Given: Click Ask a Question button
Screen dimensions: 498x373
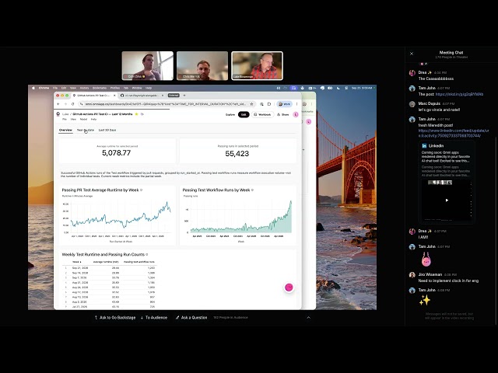Looking at the screenshot, I should (191, 318).
